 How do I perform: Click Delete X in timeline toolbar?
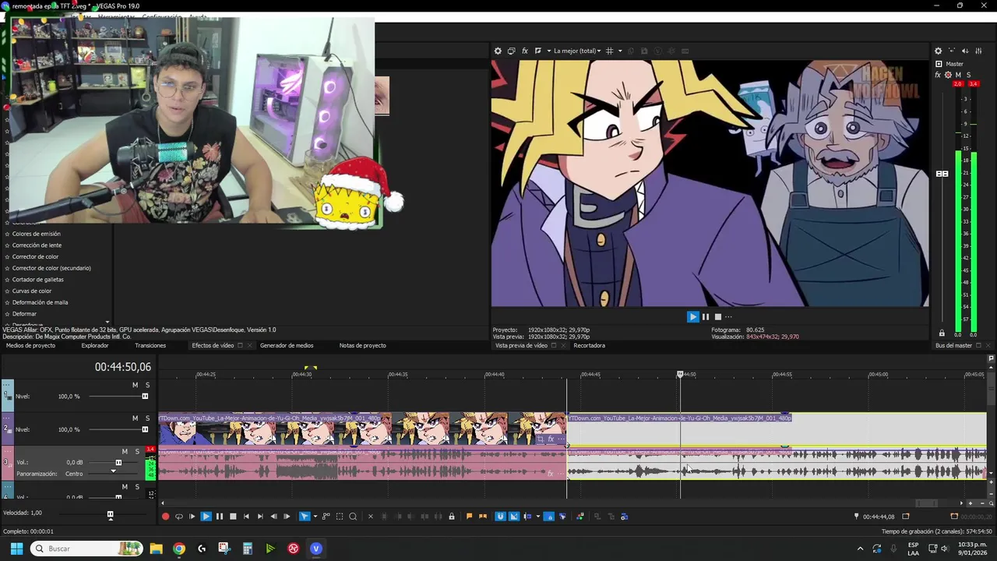371,516
